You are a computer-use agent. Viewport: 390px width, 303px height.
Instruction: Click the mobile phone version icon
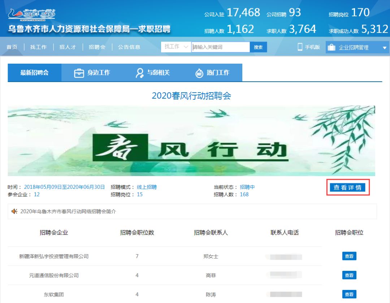click(x=300, y=47)
